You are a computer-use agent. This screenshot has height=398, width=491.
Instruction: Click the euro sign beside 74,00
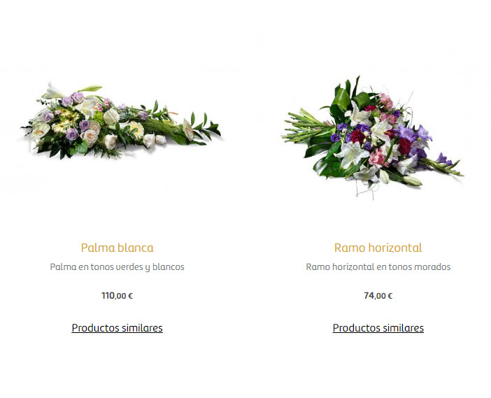[x=390, y=296]
